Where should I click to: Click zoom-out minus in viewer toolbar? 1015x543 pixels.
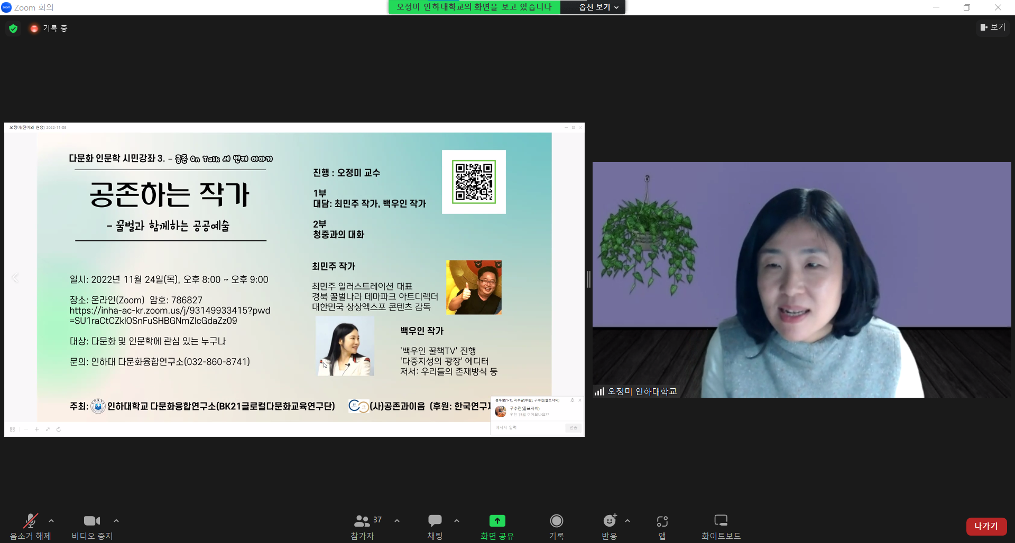coord(25,429)
